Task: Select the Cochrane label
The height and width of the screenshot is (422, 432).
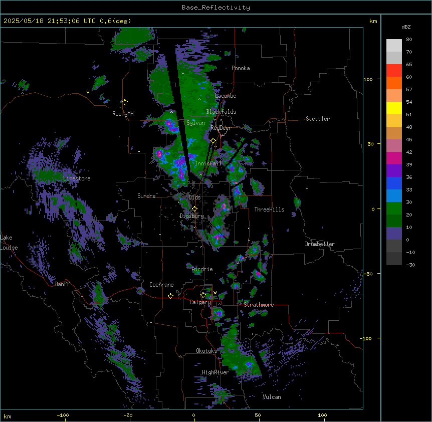Action: coord(161,285)
